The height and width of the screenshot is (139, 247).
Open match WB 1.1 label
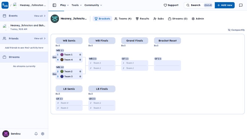(60, 50)
